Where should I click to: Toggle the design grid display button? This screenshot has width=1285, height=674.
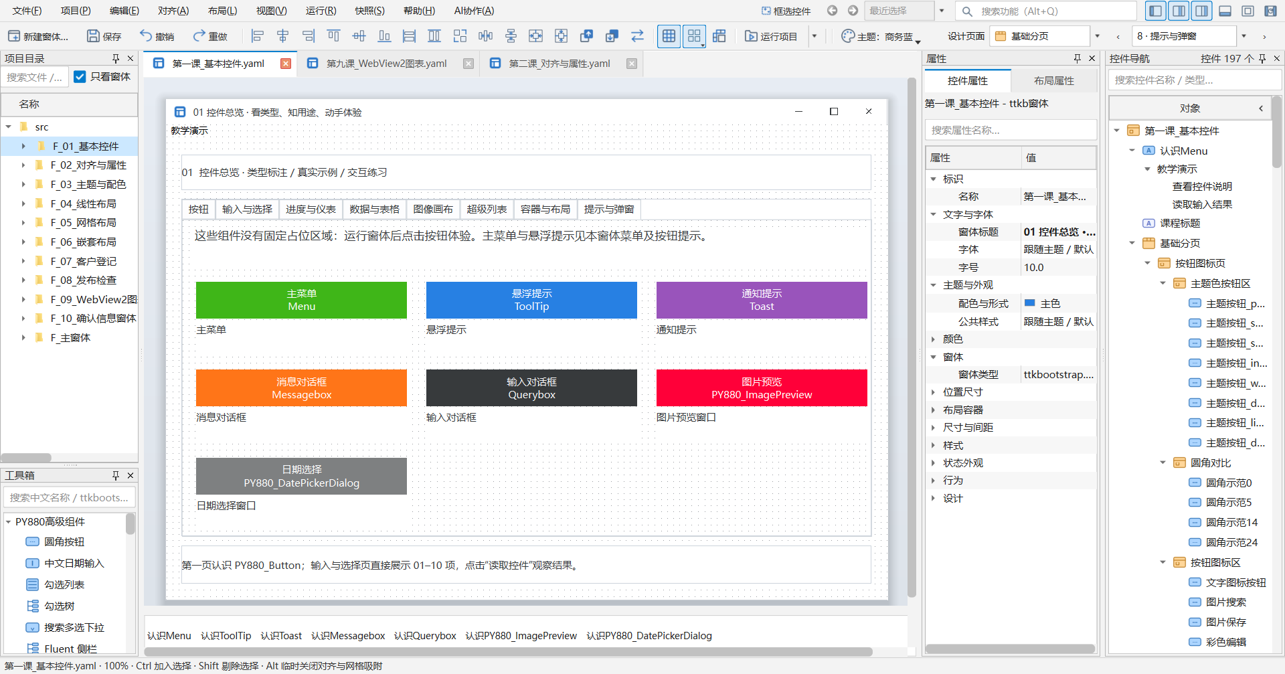point(669,36)
